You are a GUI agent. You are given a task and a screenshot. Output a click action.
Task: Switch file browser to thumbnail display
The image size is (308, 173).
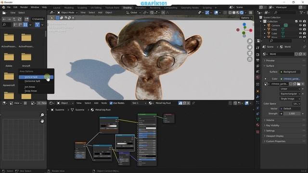click(26, 25)
